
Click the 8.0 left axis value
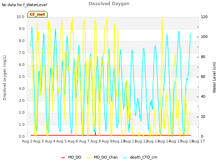[22, 41]
